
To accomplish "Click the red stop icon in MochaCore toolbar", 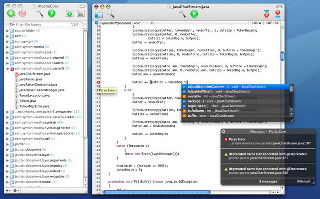I will click(x=22, y=14).
